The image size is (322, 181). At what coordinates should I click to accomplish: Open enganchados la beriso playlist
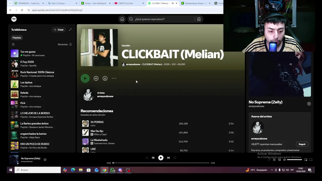[42, 135]
